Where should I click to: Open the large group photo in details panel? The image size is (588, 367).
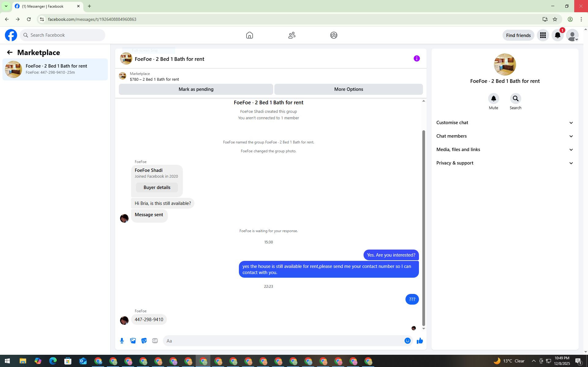505,65
